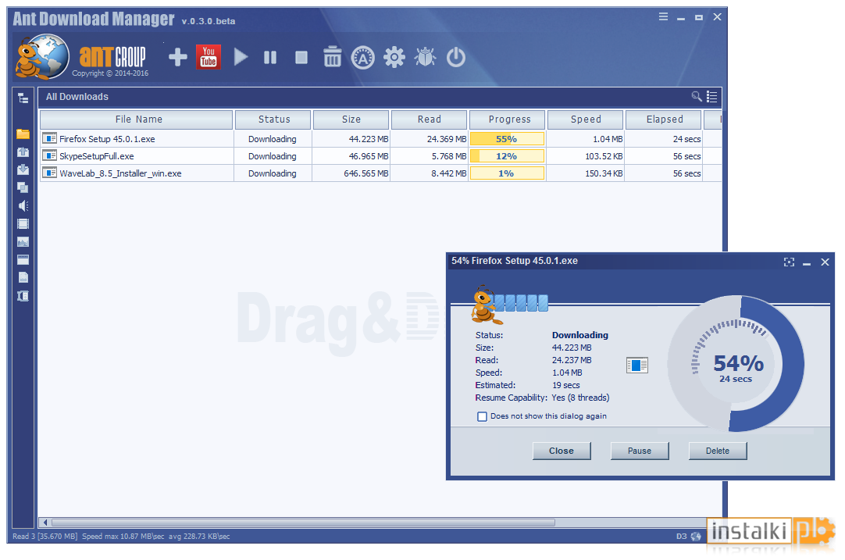
Task: Select the images picture category
Action: [x=23, y=242]
